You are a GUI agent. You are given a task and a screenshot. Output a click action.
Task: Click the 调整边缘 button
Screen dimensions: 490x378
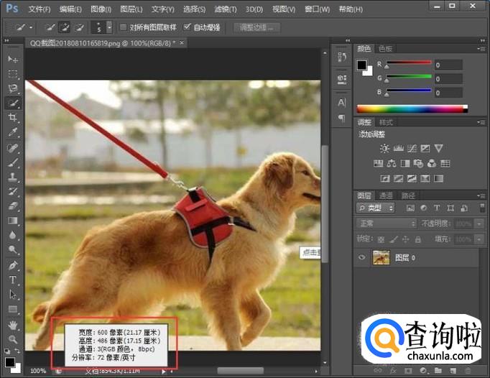(x=256, y=27)
